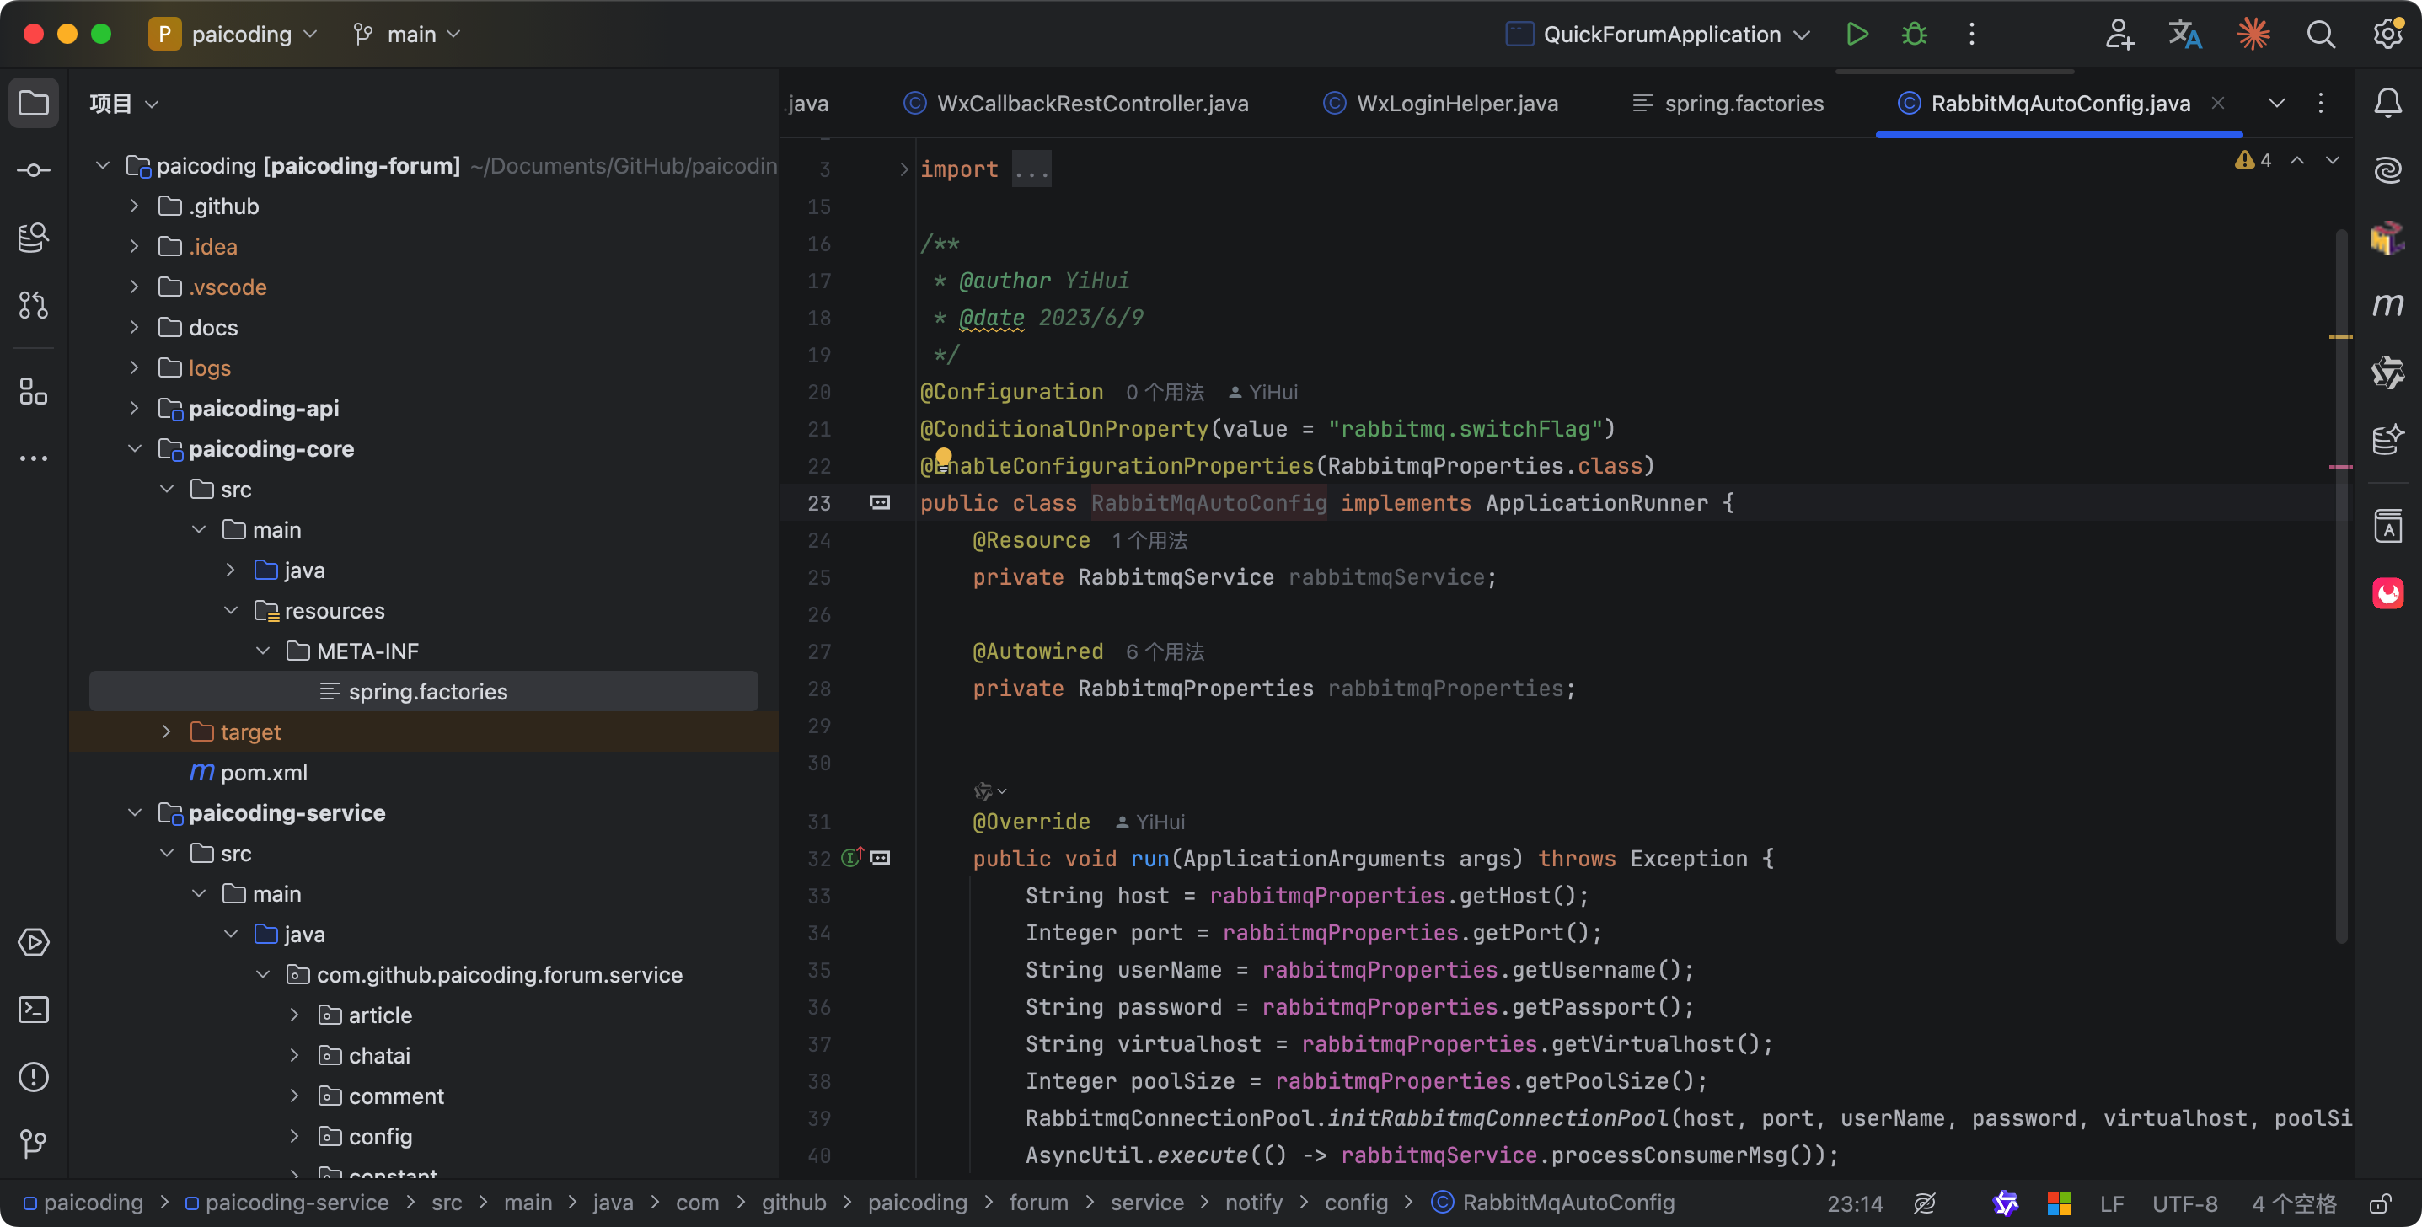Open the Maven tool window
This screenshot has width=2422, height=1227.
click(2387, 304)
